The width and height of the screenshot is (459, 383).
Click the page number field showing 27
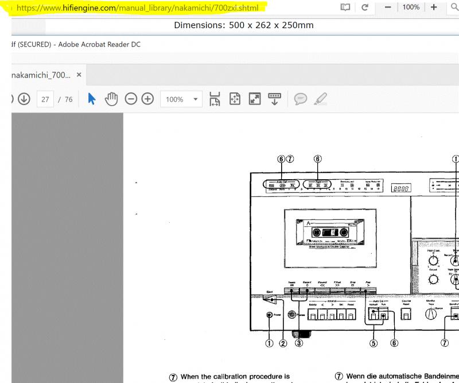[45, 99]
